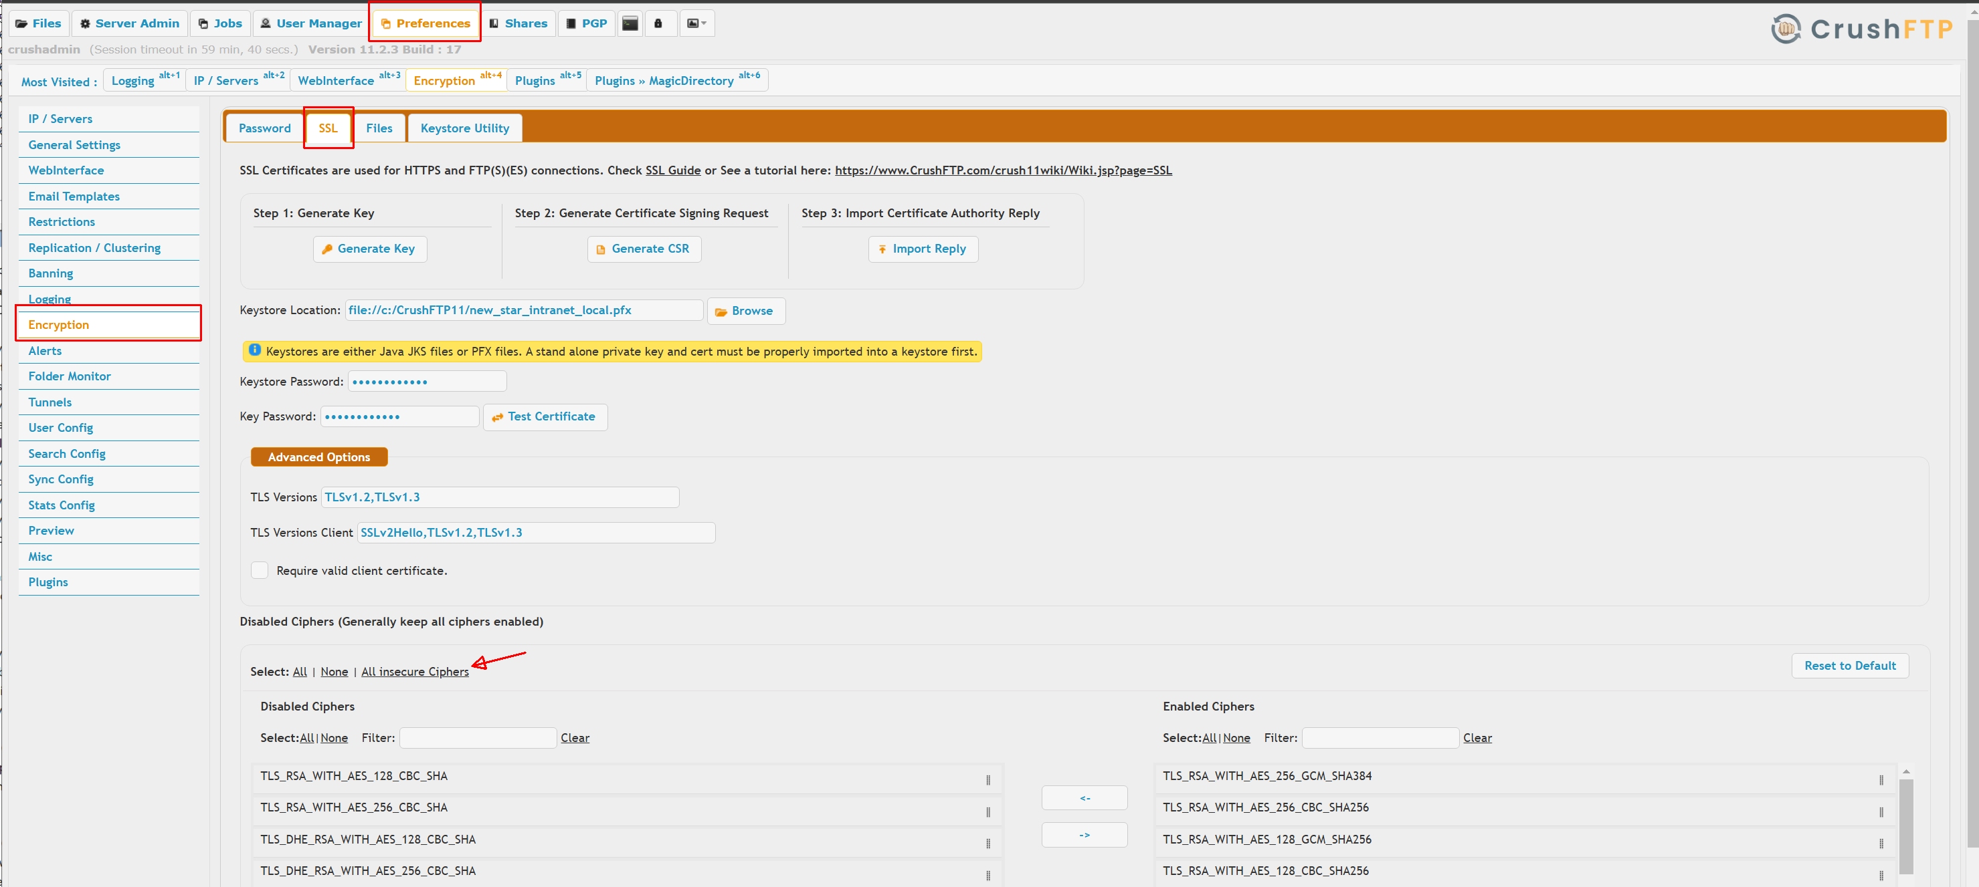
Task: Open Folder Monitor in the sidebar
Action: point(108,376)
